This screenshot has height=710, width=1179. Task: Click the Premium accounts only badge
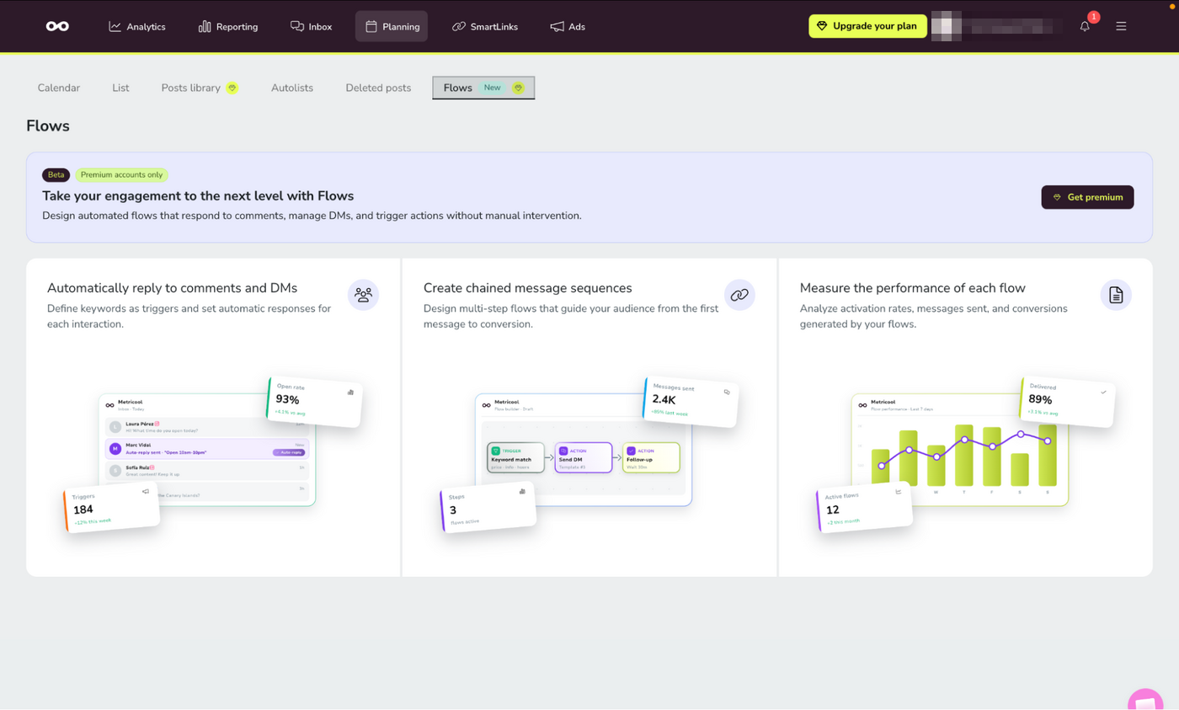click(122, 175)
